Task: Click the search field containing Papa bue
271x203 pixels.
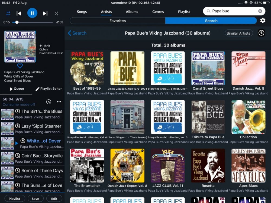Action: pos(234,11)
